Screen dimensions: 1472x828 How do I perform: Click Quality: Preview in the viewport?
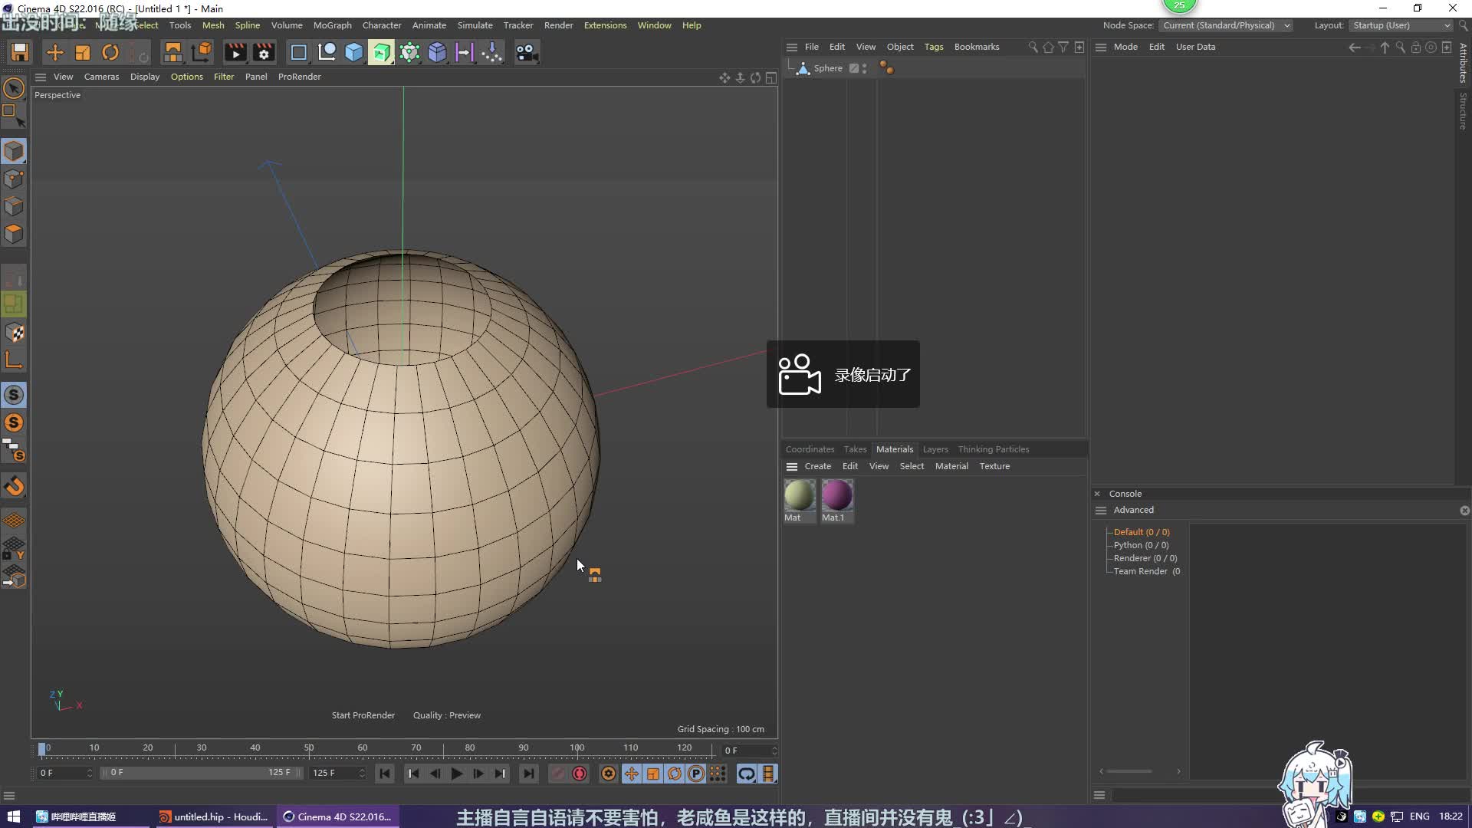[447, 715]
